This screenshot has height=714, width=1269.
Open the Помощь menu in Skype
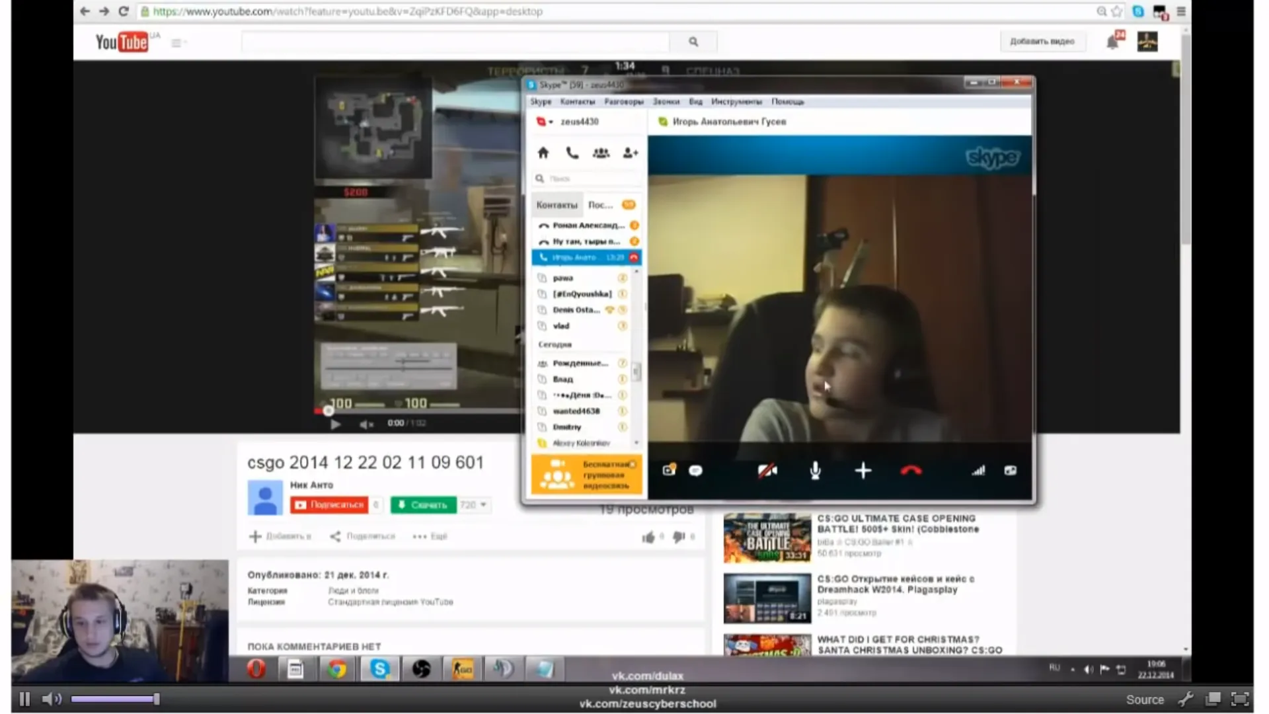(x=788, y=102)
